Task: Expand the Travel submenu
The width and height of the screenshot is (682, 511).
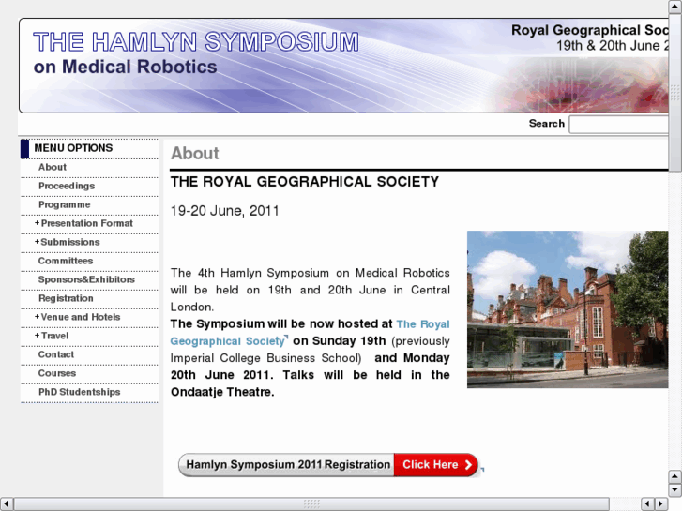Action: tap(52, 336)
